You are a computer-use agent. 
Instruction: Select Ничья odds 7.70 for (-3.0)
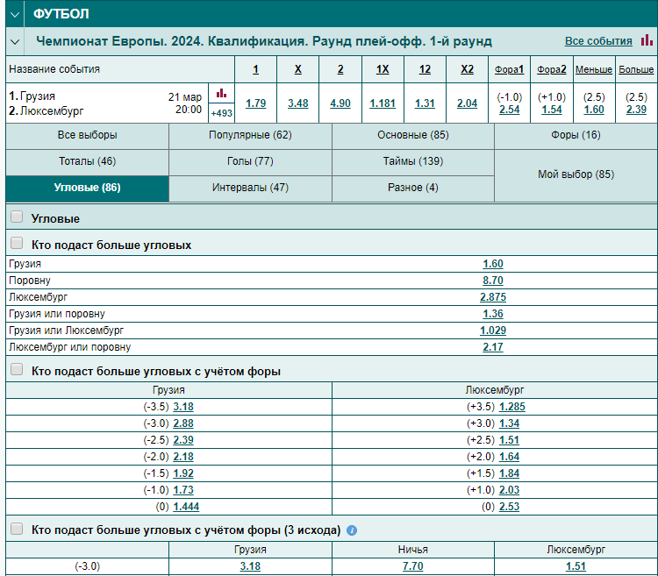pos(413,566)
